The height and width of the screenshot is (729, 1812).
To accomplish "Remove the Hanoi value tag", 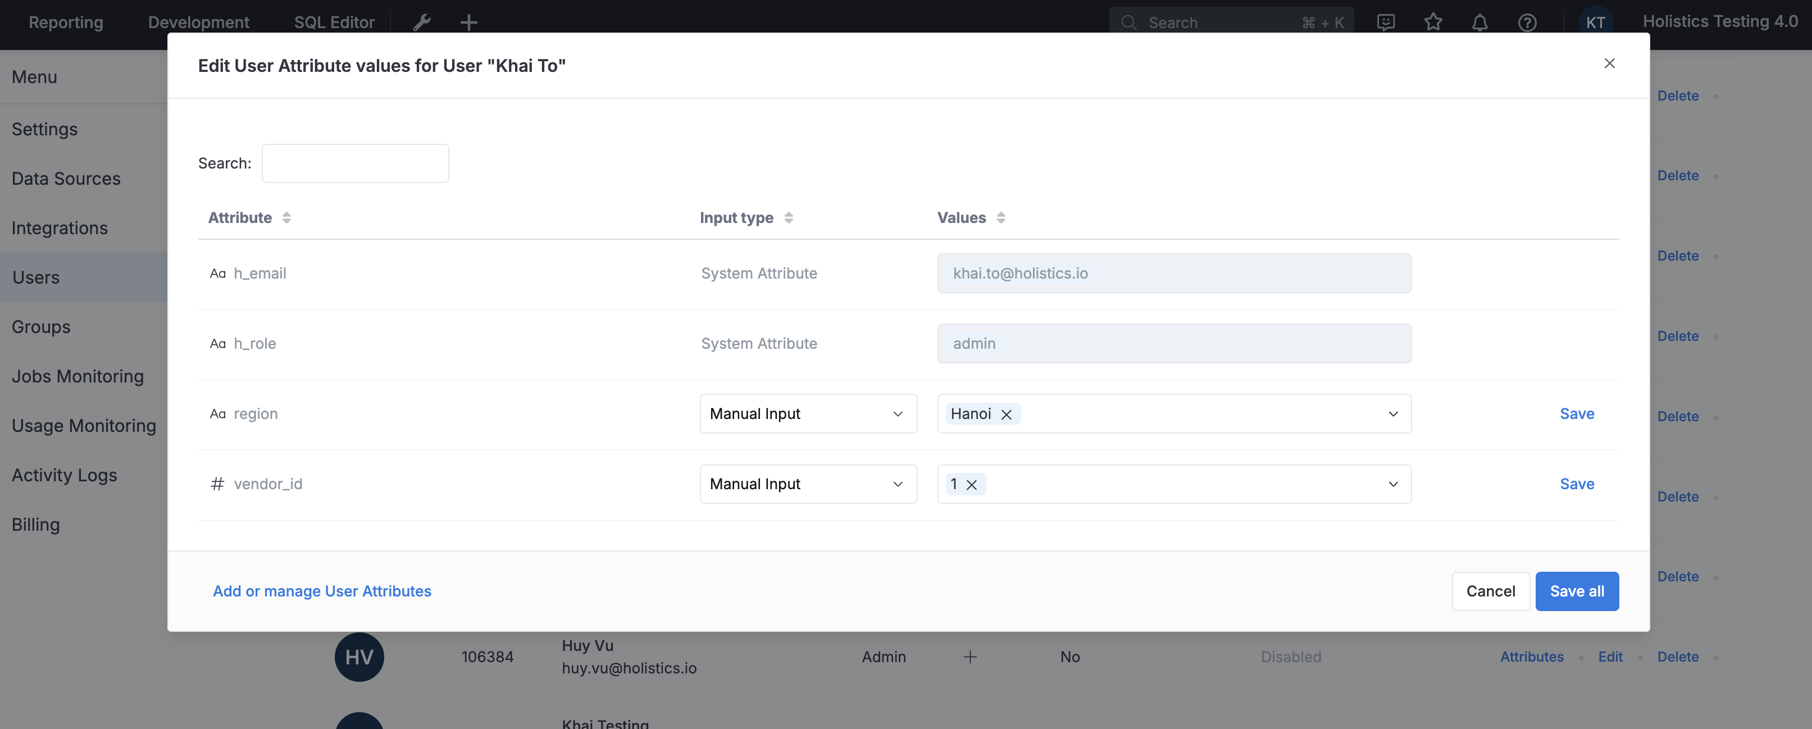I will pos(1007,414).
